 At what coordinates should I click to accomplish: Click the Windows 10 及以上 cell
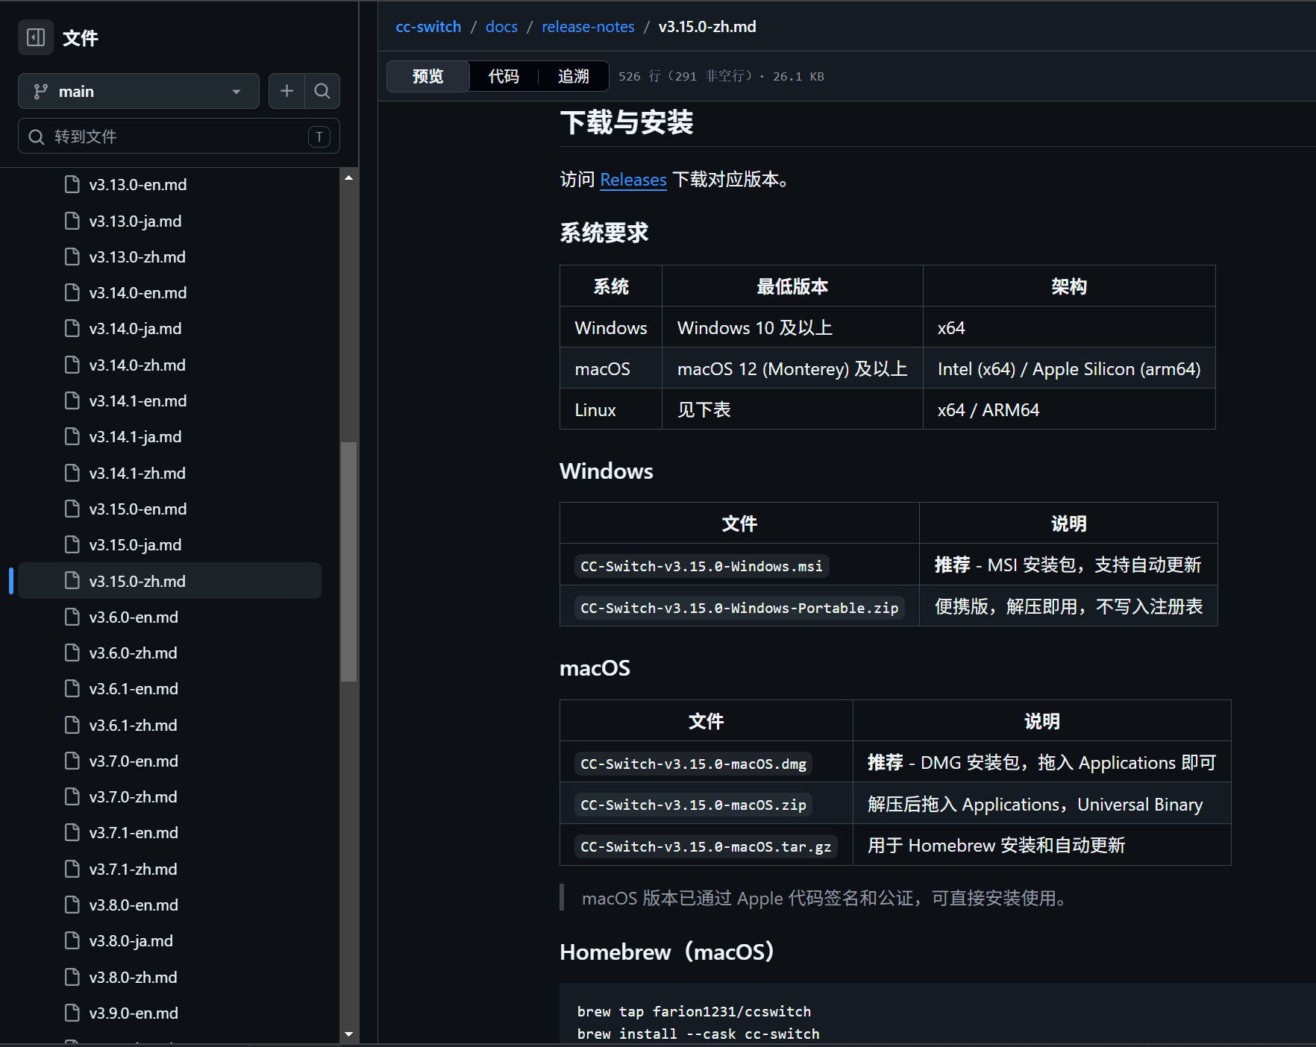point(792,327)
